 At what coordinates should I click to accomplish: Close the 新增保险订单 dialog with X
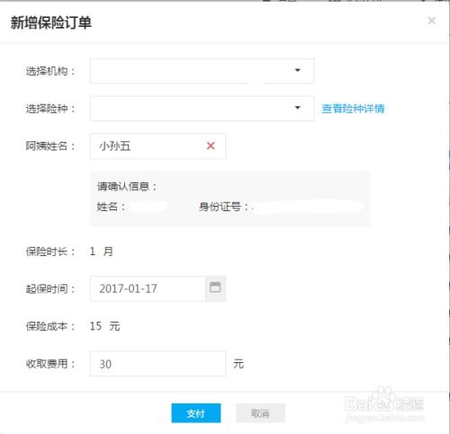pyautogui.click(x=432, y=21)
